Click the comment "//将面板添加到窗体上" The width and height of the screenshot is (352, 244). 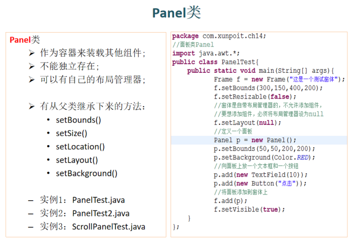[x=241, y=192]
